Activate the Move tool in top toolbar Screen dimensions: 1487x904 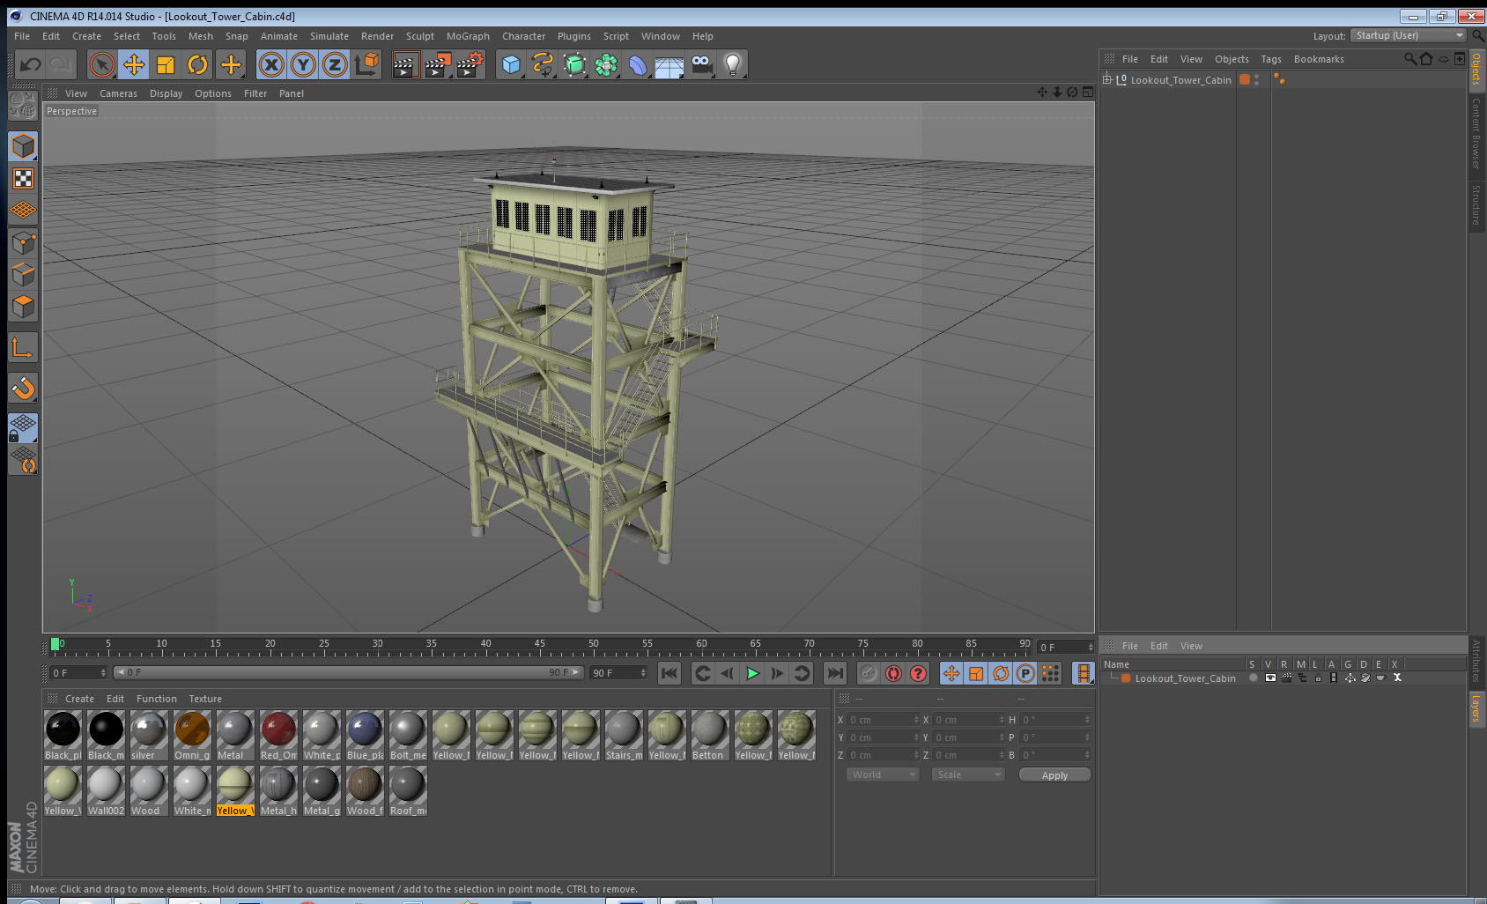coord(134,64)
